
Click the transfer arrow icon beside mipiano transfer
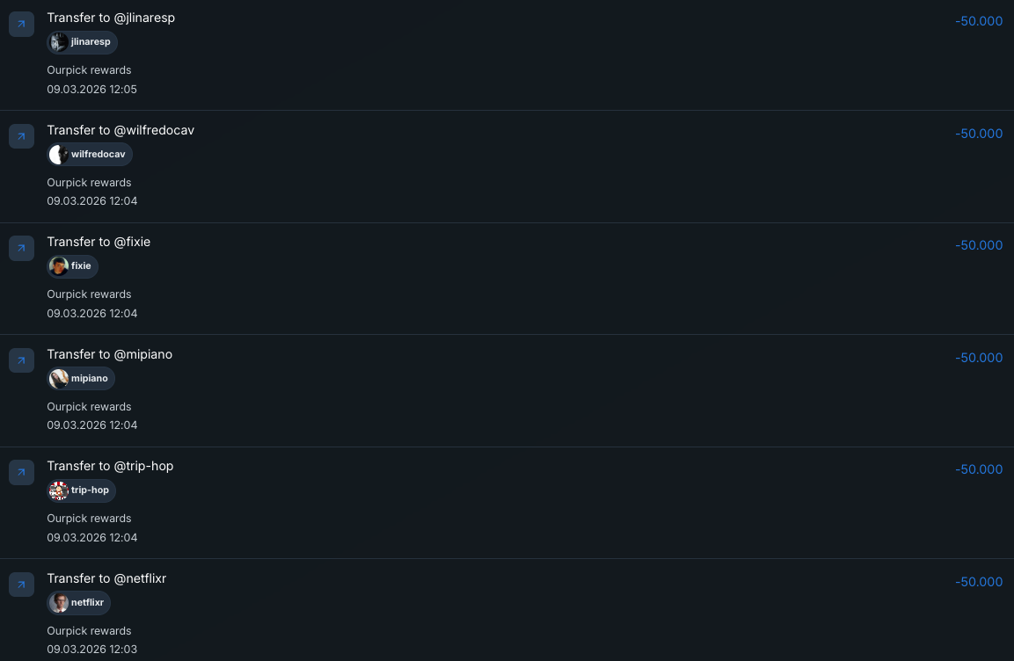click(x=21, y=360)
